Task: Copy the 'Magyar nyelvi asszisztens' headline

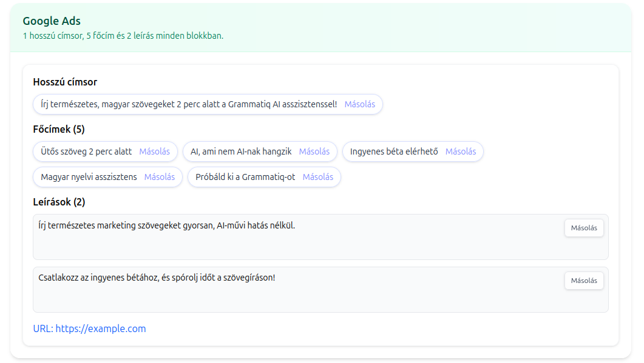Action: 160,177
